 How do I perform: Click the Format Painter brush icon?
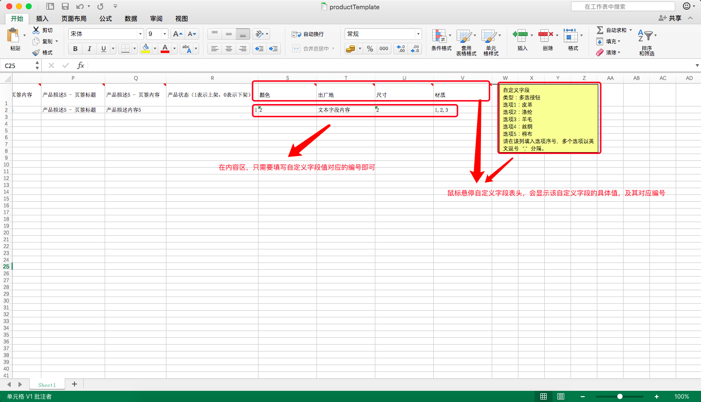[x=36, y=52]
